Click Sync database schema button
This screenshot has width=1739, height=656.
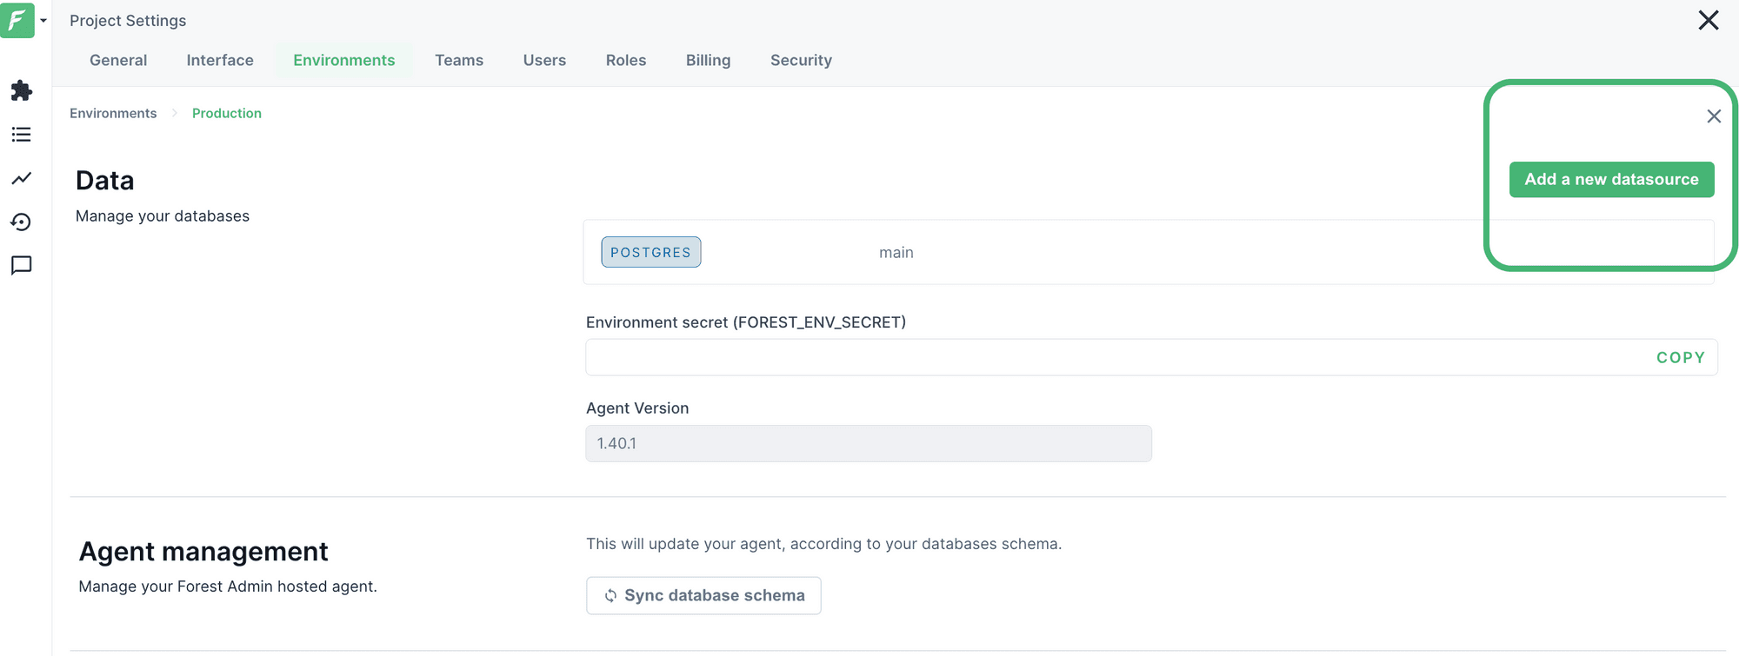[x=703, y=595]
